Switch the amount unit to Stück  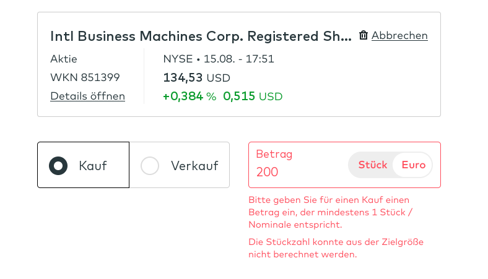pos(372,165)
